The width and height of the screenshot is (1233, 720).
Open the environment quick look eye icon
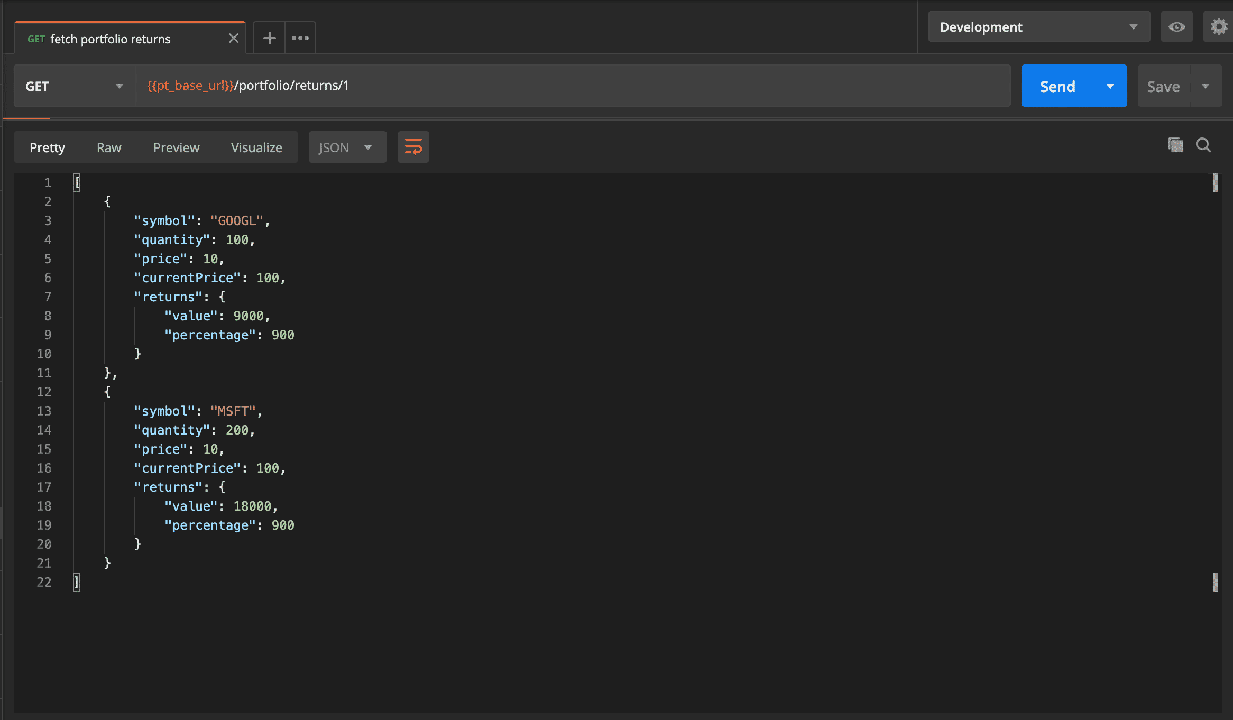pos(1176,27)
